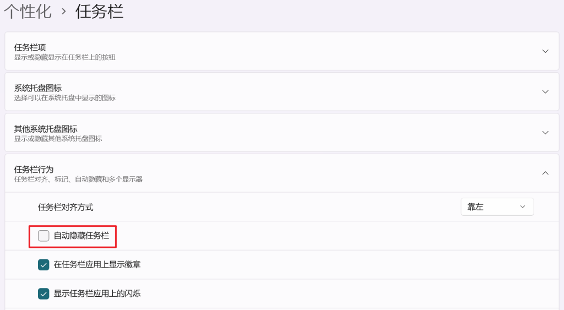Click the chevron icon on 任务栏项 row
The height and width of the screenshot is (310, 564).
(545, 51)
